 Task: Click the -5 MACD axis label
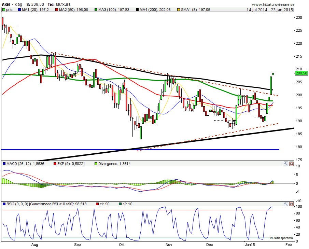[x=298, y=192]
